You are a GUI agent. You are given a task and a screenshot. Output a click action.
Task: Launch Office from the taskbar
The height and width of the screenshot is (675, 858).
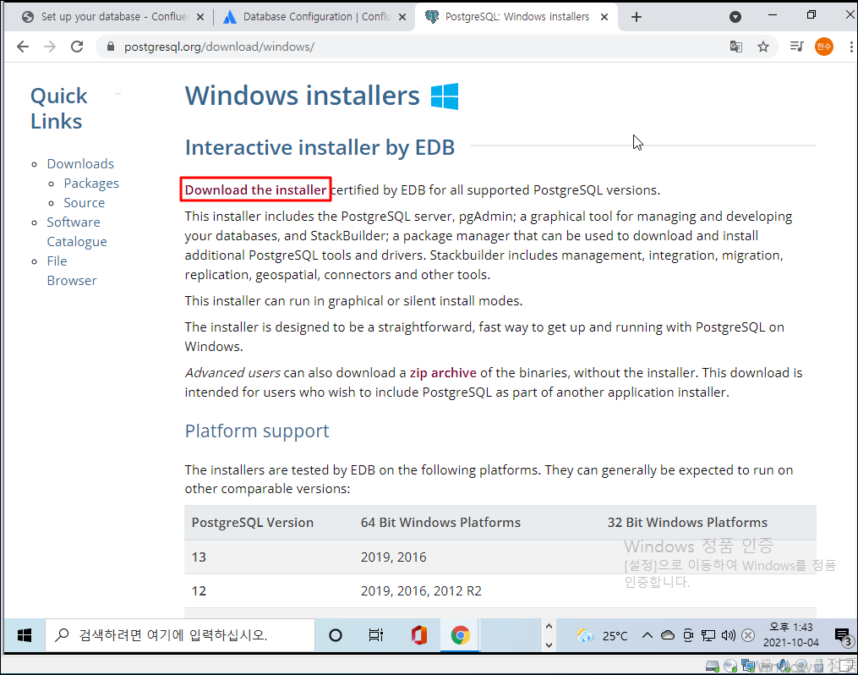click(x=418, y=635)
